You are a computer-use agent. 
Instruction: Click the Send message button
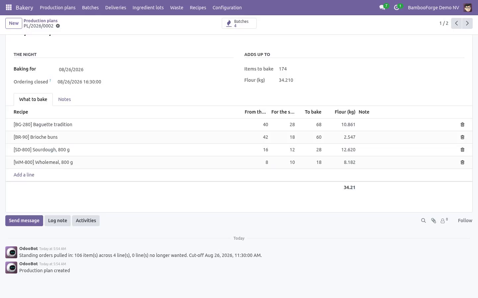[24, 221]
